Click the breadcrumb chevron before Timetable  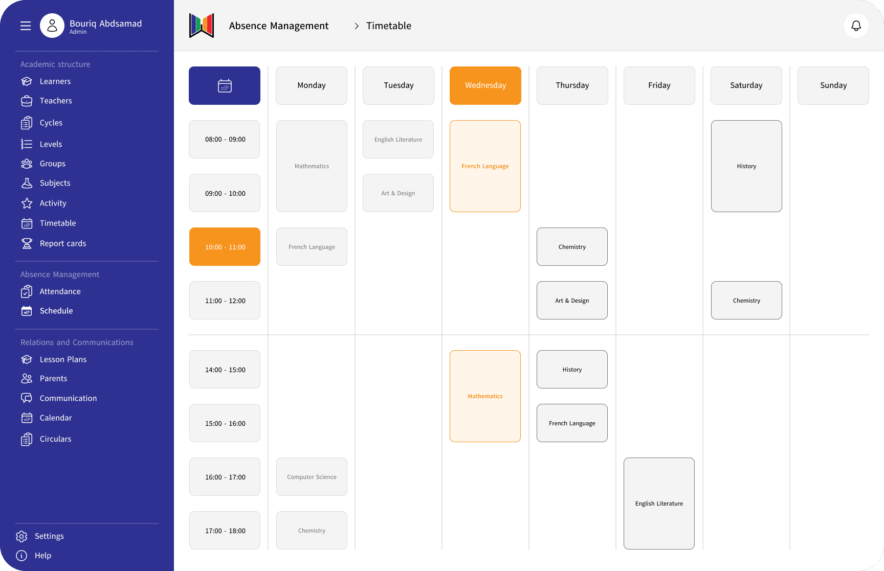[357, 26]
